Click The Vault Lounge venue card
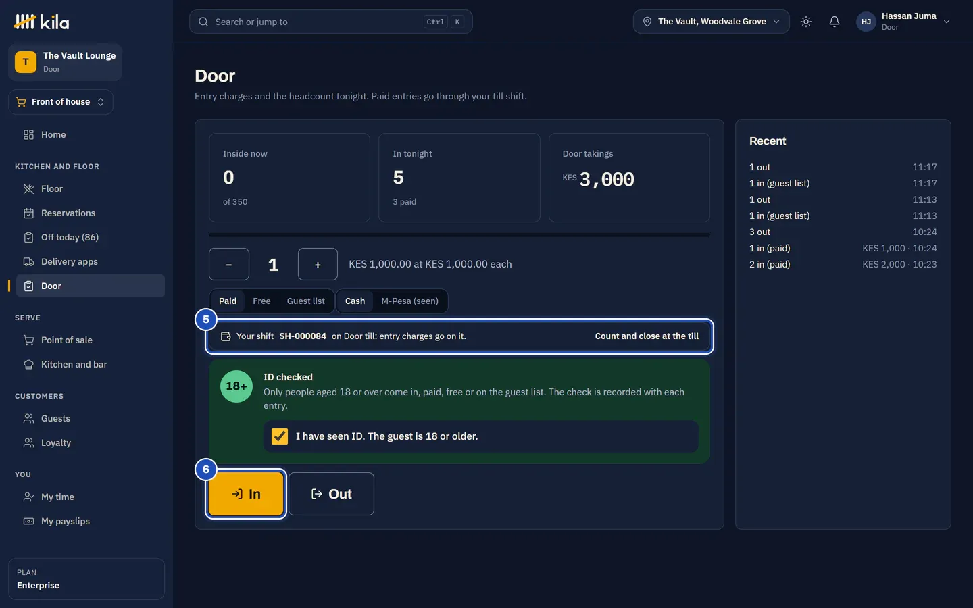The image size is (973, 608). click(x=65, y=62)
